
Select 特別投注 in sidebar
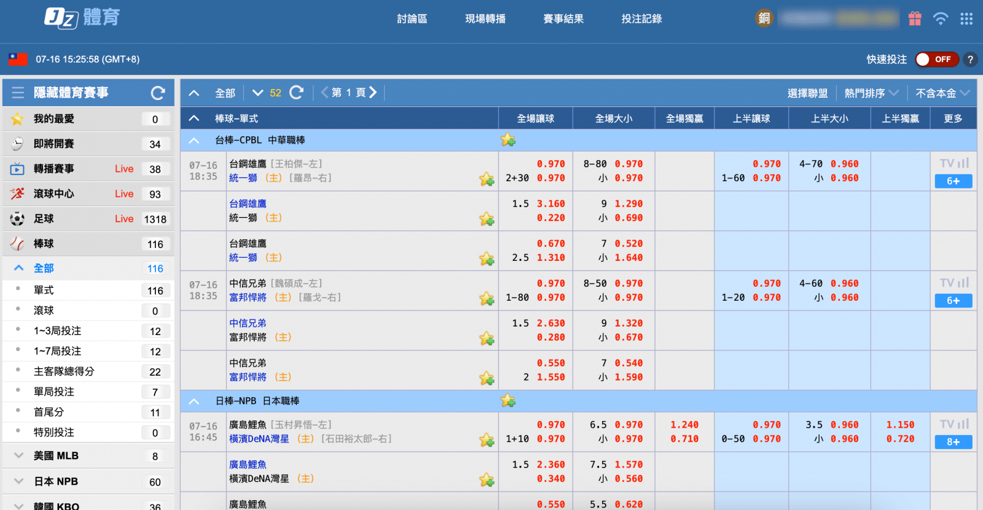tap(88, 432)
